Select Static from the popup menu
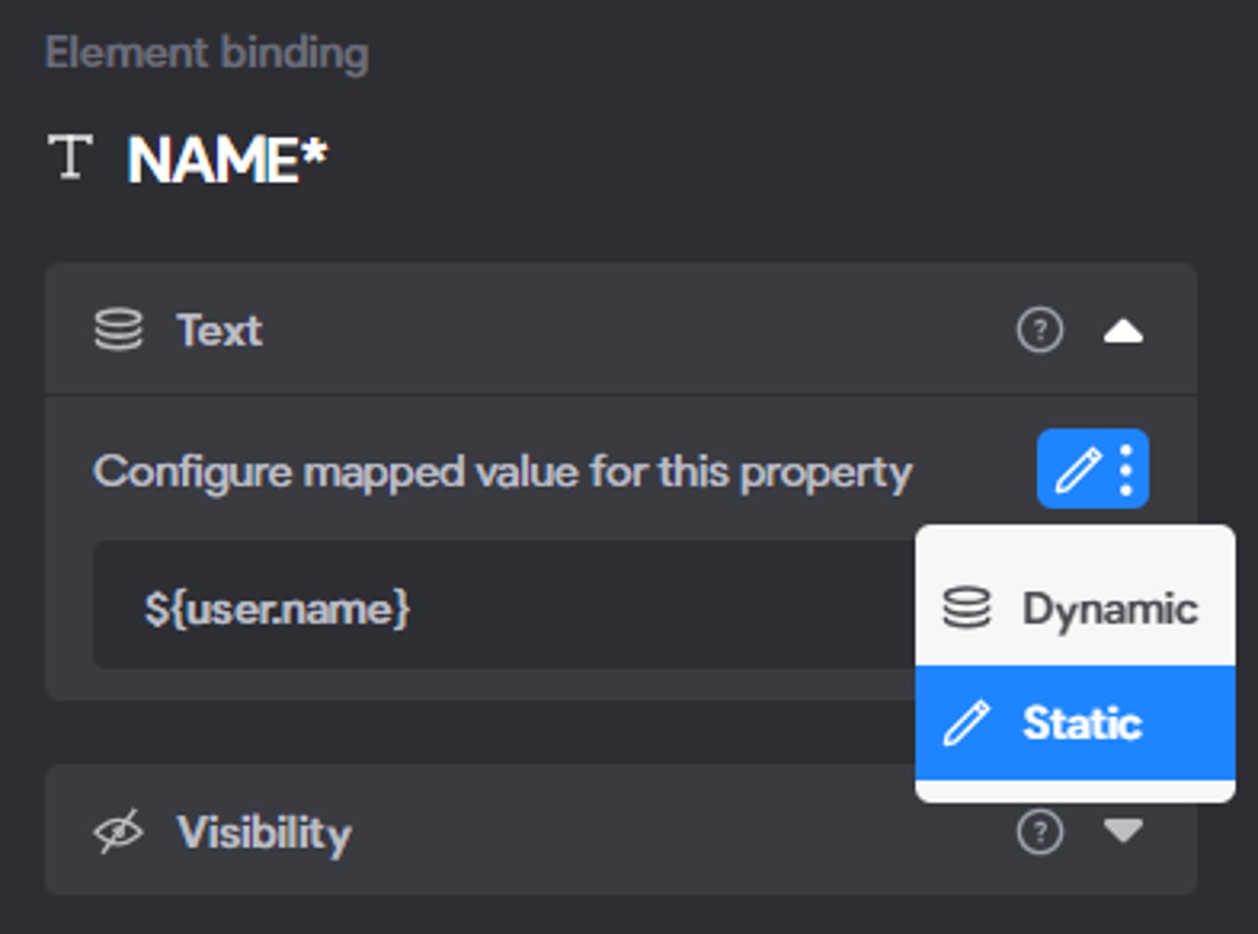This screenshot has width=1258, height=934. point(1075,723)
